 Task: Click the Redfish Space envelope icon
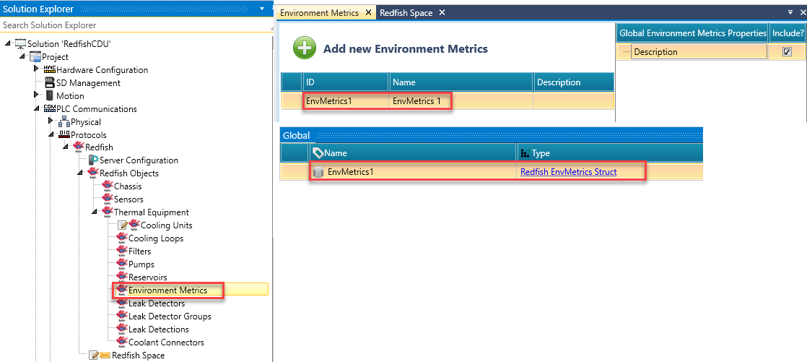(104, 355)
